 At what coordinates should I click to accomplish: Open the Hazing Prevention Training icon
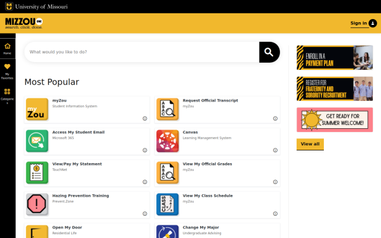(x=37, y=204)
